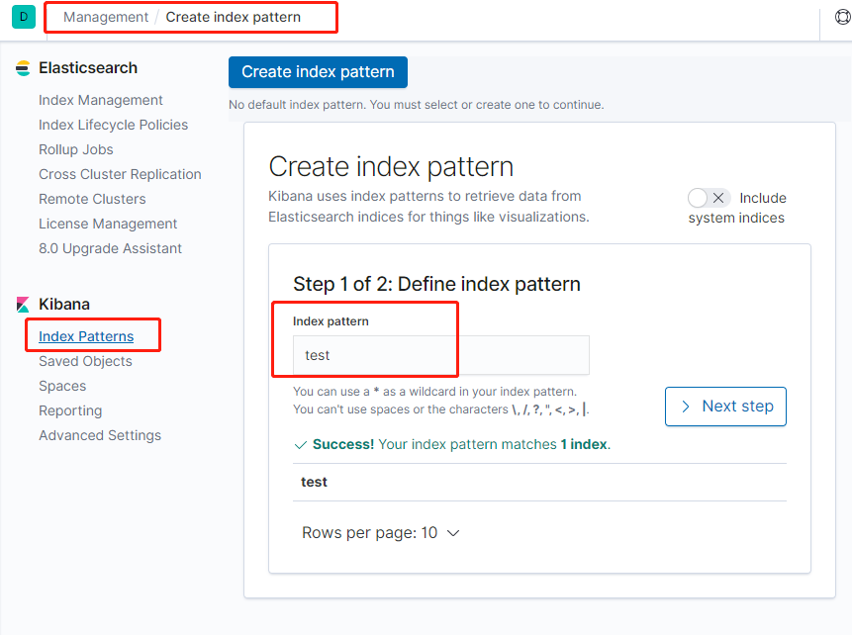The image size is (852, 635).
Task: Click the blue Create index pattern button
Action: (x=318, y=71)
